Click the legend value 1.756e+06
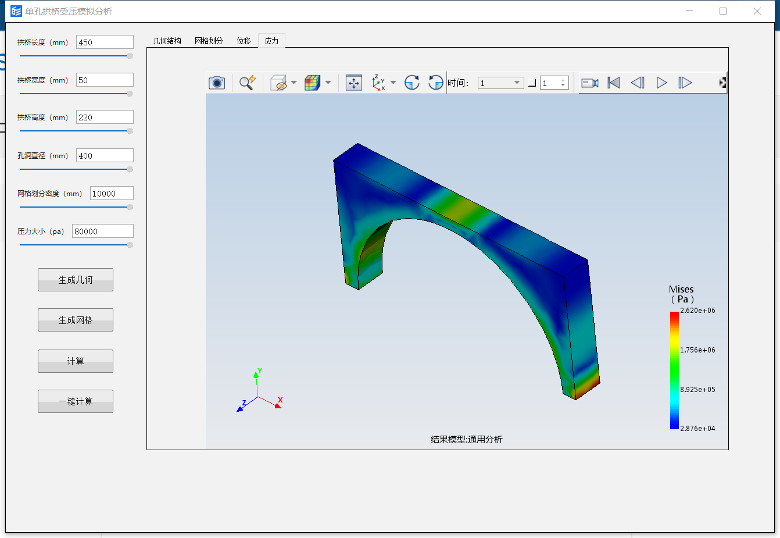The height and width of the screenshot is (538, 780). pyautogui.click(x=697, y=350)
